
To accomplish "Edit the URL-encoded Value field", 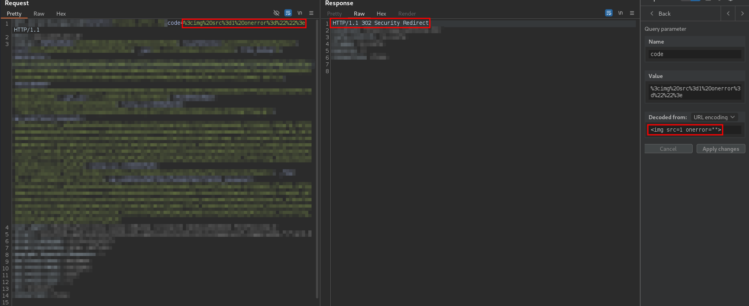I will [x=695, y=92].
